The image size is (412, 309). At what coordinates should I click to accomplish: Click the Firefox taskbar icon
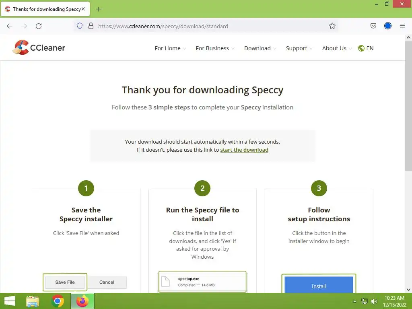82,301
